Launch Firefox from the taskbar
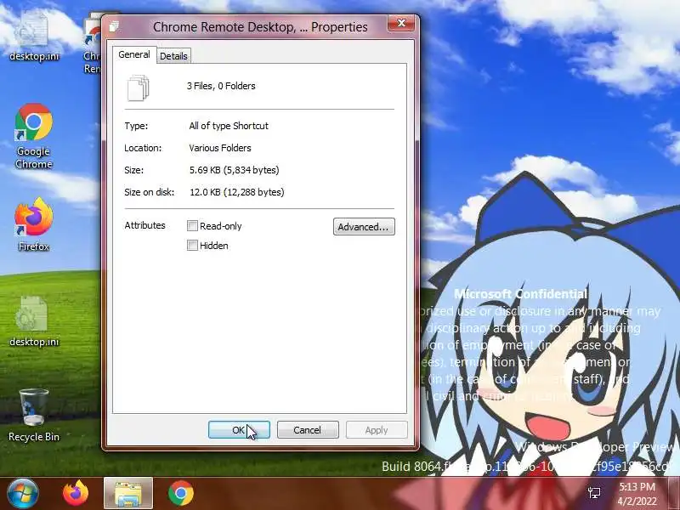 coord(76,493)
